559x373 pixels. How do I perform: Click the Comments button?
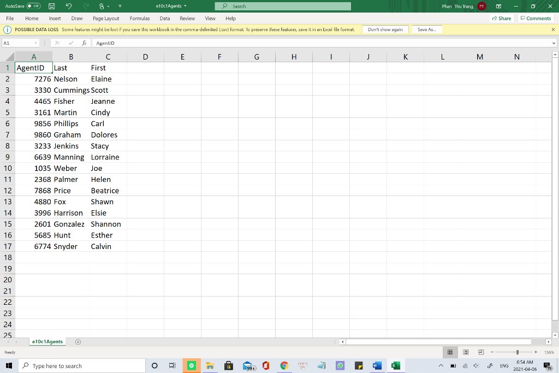[536, 18]
